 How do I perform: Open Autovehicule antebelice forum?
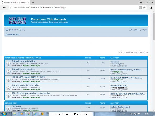coord(23,61)
